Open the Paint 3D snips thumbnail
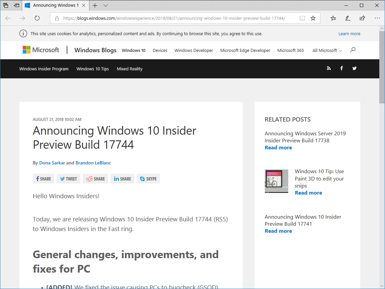The width and height of the screenshot is (385, 289). tap(276, 181)
